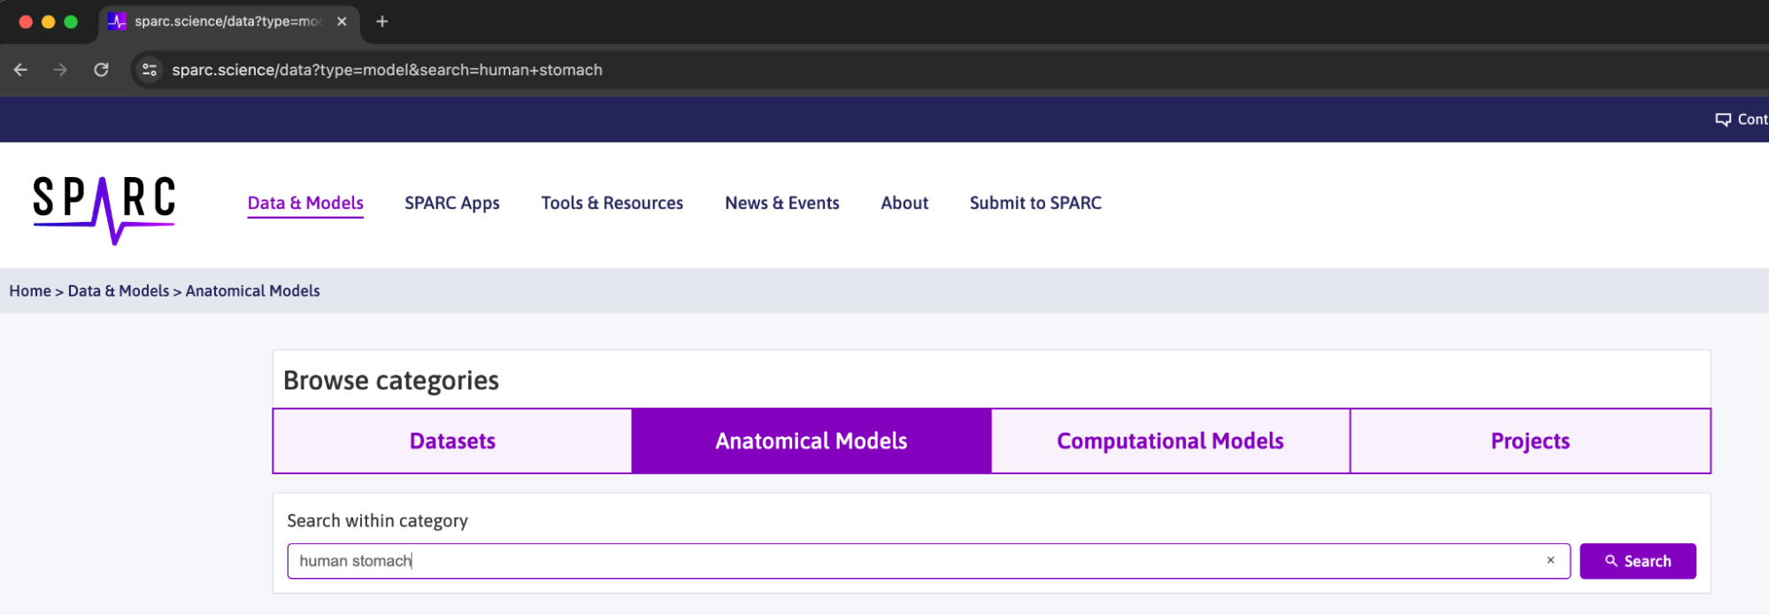The width and height of the screenshot is (1769, 615).
Task: Select the Computational Models tab
Action: [x=1170, y=441]
